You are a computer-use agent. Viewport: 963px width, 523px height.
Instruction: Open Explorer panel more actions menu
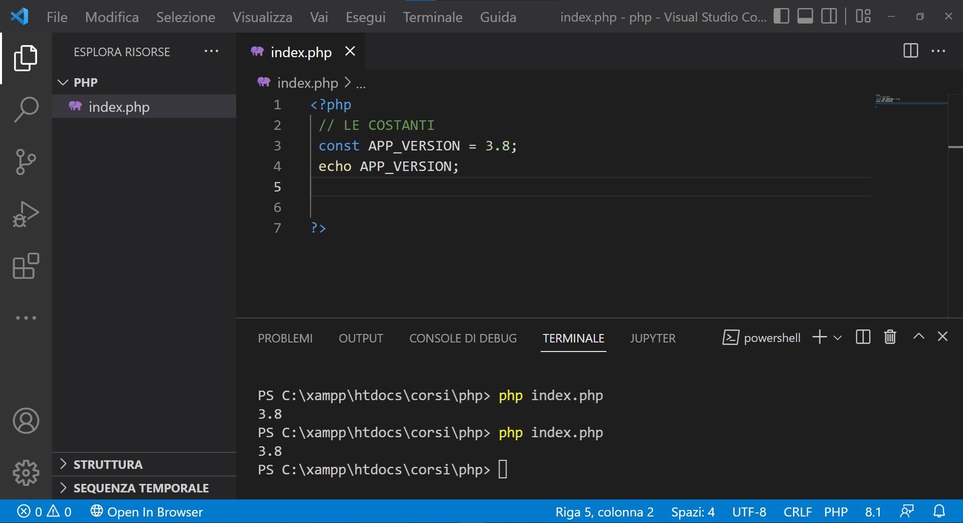[211, 51]
